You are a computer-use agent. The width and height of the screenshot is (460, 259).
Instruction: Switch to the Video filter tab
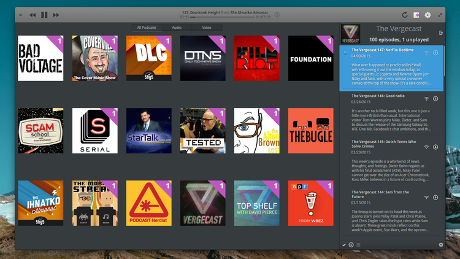(x=207, y=28)
